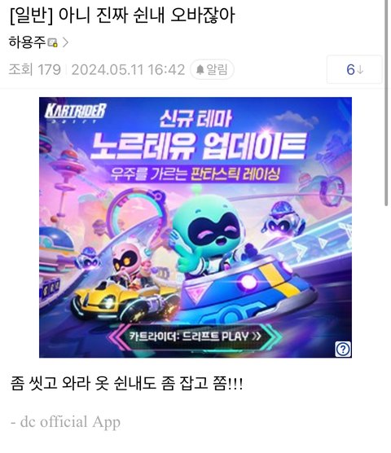The height and width of the screenshot is (453, 391).
Task: Click the KartRider Drift logo in ad
Action: [76, 112]
